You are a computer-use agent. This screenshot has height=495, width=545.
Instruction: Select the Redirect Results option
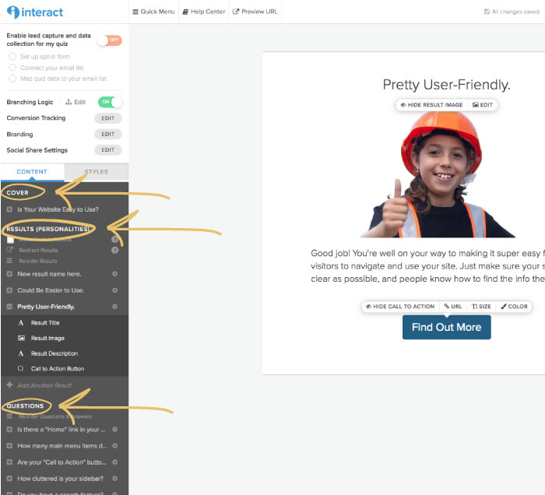(38, 250)
